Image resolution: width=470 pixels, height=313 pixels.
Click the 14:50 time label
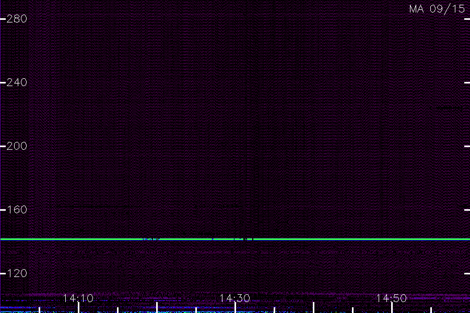pos(392,298)
